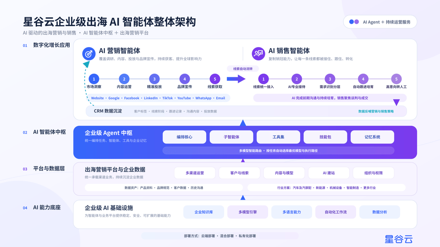Viewport: 440px width, 247px height.
Task: Open the 技能包 card
Action: [325, 137]
